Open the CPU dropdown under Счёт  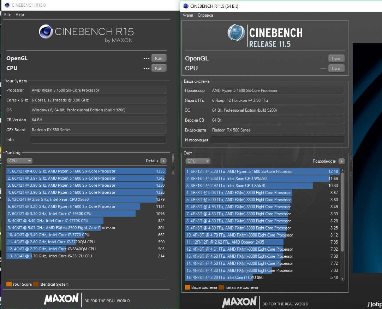point(198,161)
